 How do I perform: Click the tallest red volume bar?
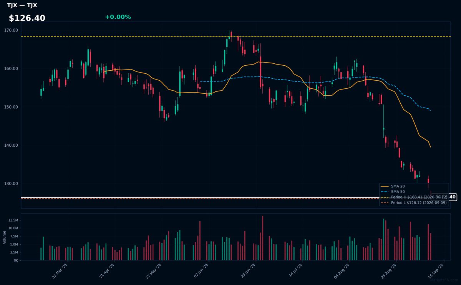(x=263, y=238)
